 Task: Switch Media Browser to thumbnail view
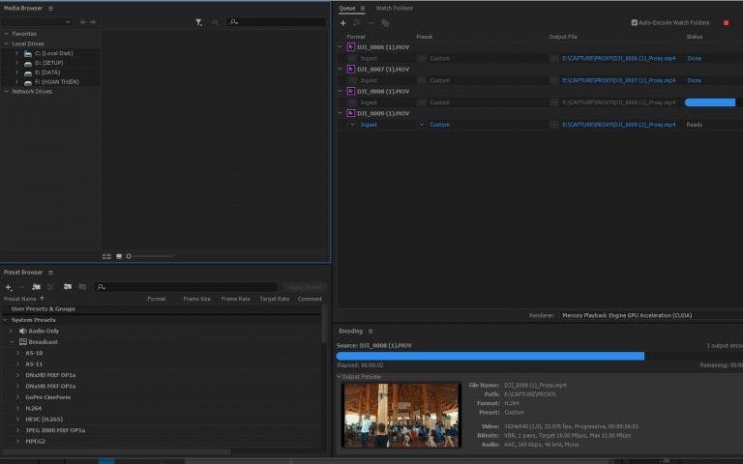(118, 256)
